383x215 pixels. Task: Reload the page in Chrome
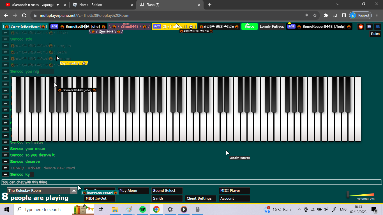pyautogui.click(x=24, y=15)
